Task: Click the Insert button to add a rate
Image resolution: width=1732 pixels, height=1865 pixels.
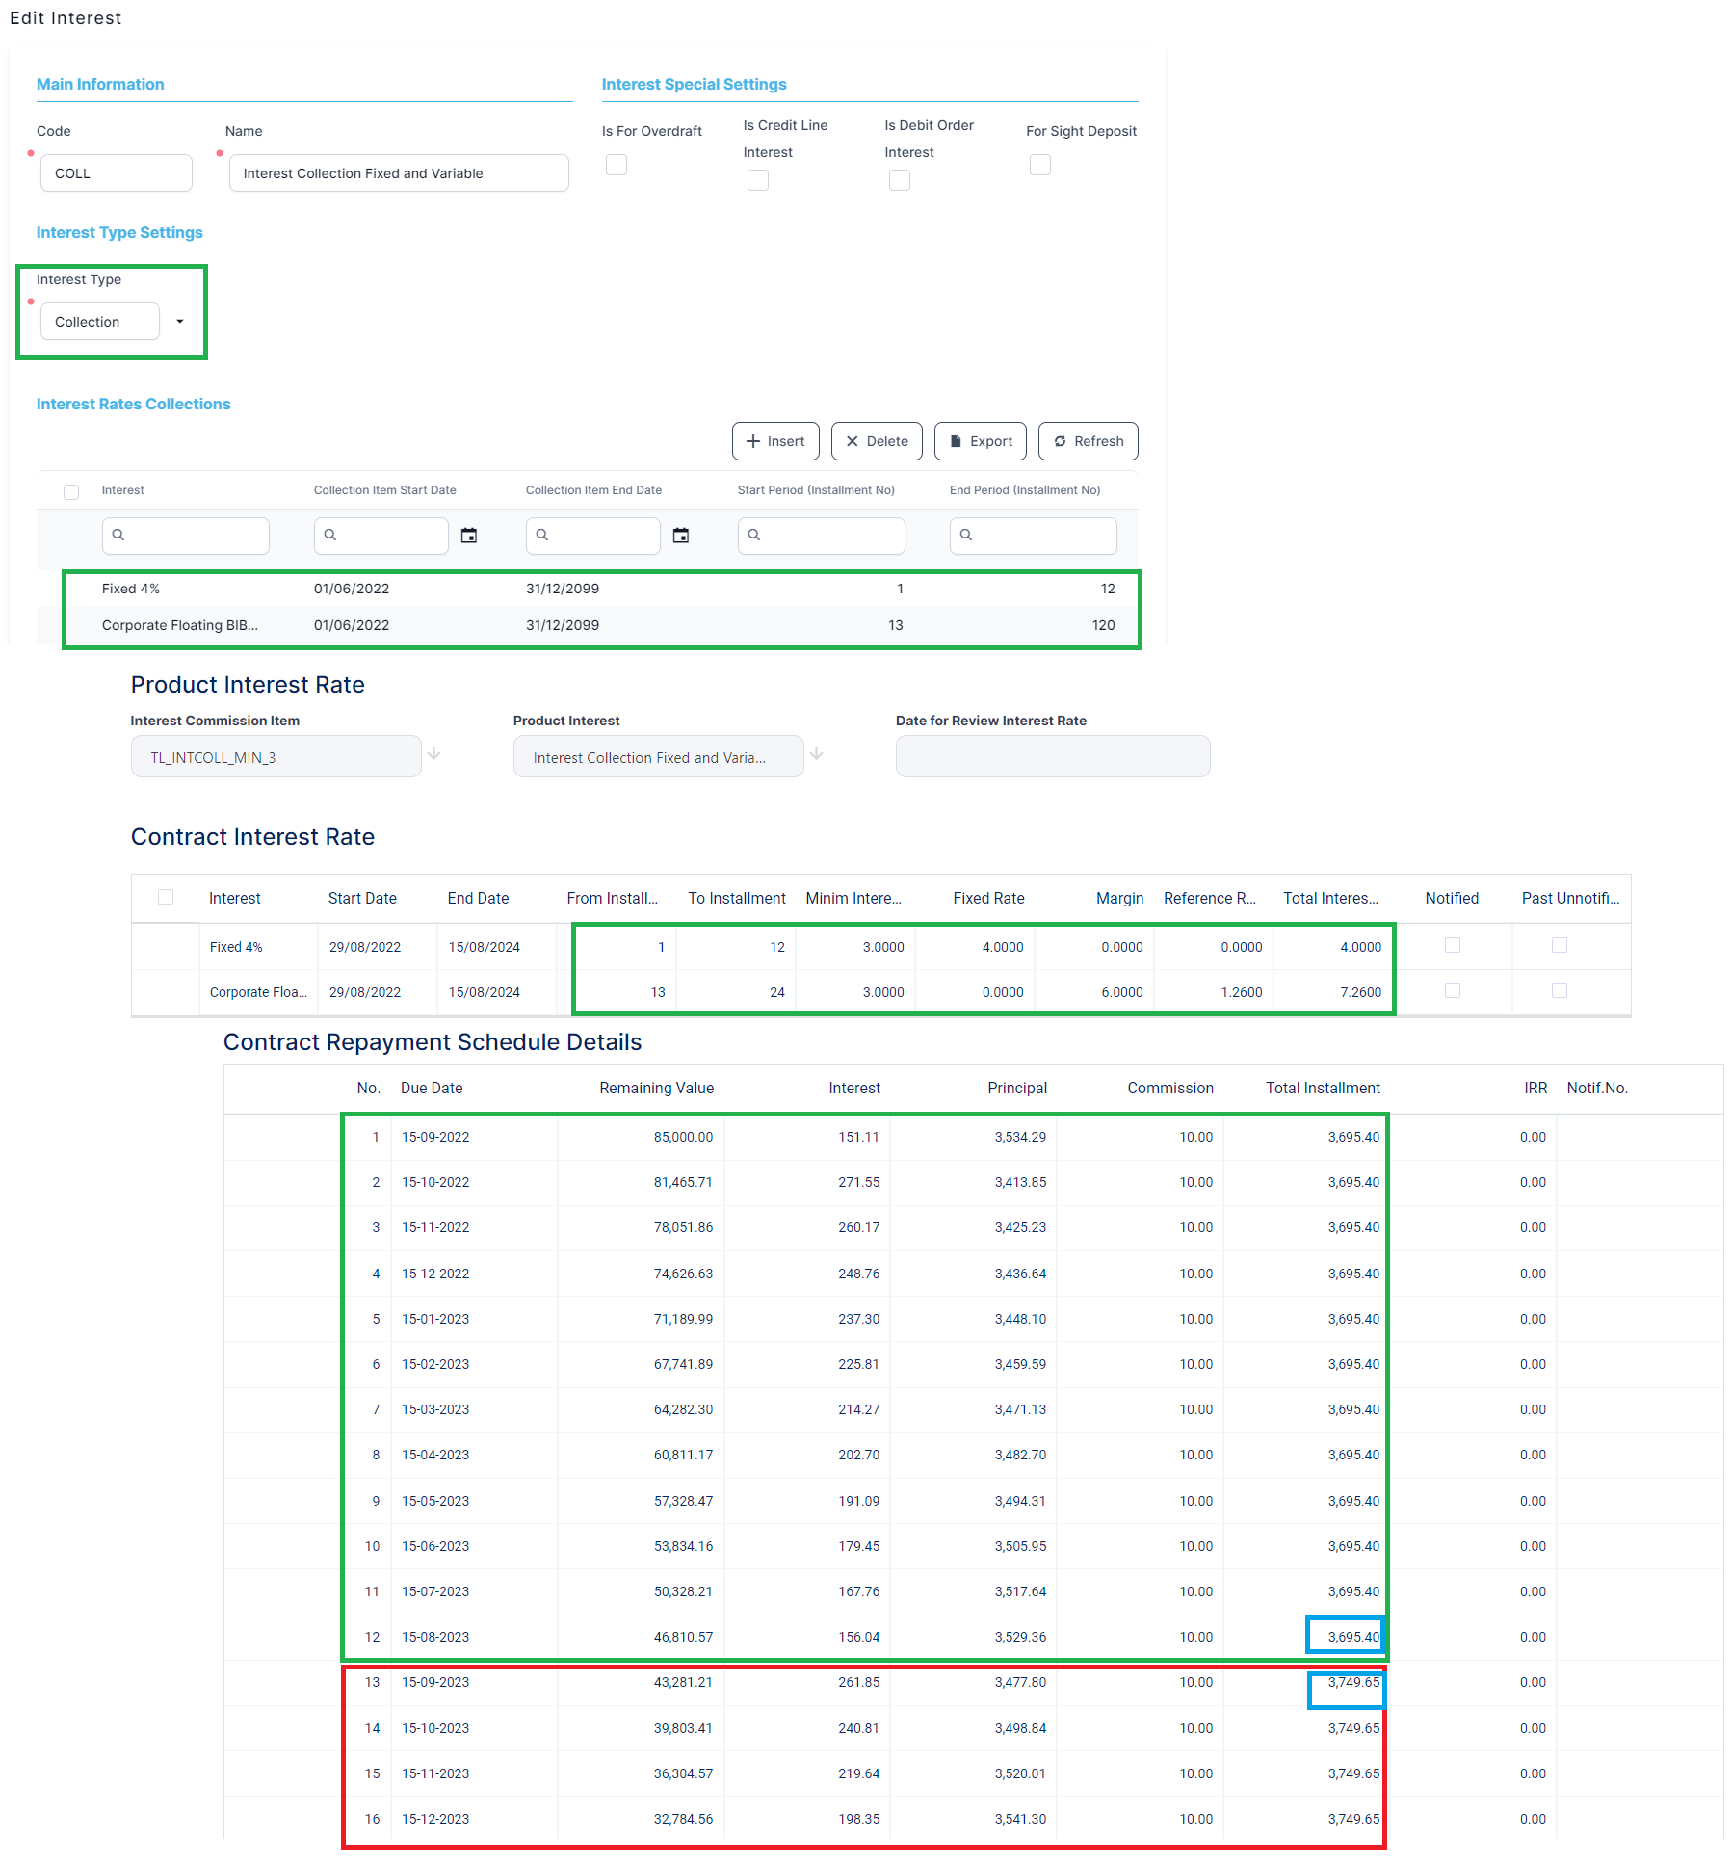Action: pyautogui.click(x=775, y=441)
